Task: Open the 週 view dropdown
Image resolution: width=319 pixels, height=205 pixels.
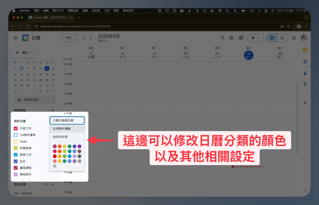Action: [x=255, y=38]
